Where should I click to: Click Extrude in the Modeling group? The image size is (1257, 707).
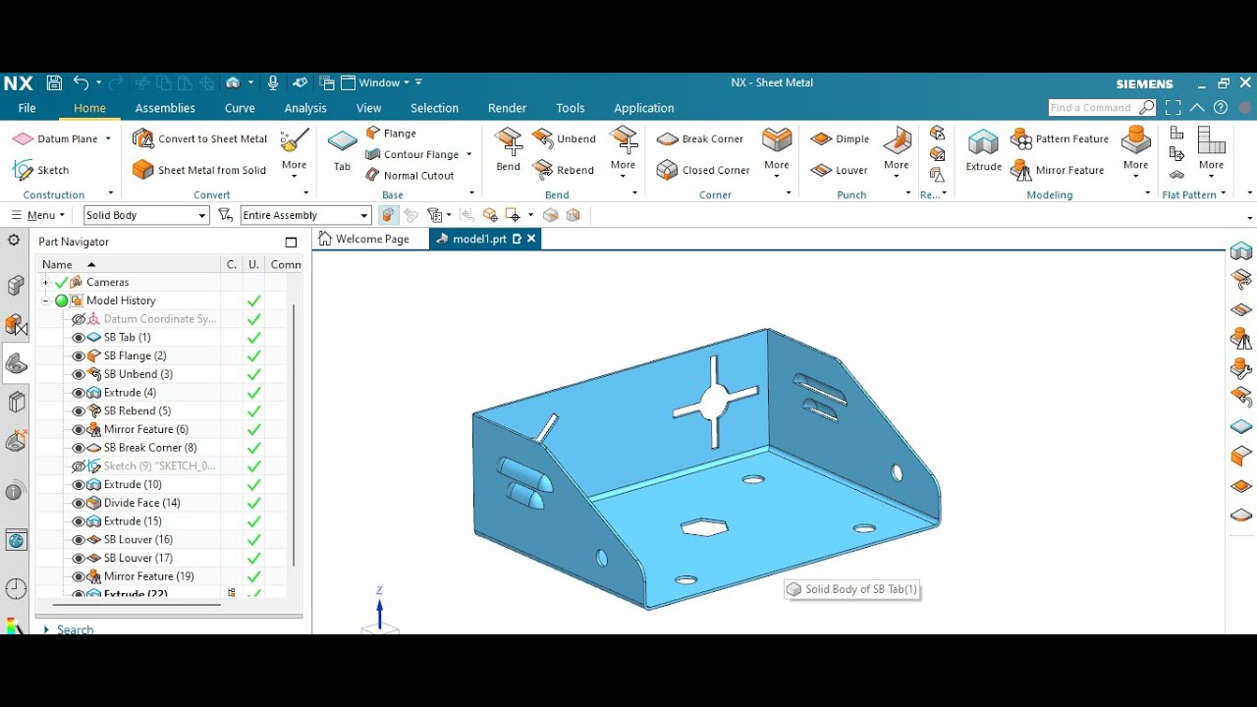coord(983,150)
